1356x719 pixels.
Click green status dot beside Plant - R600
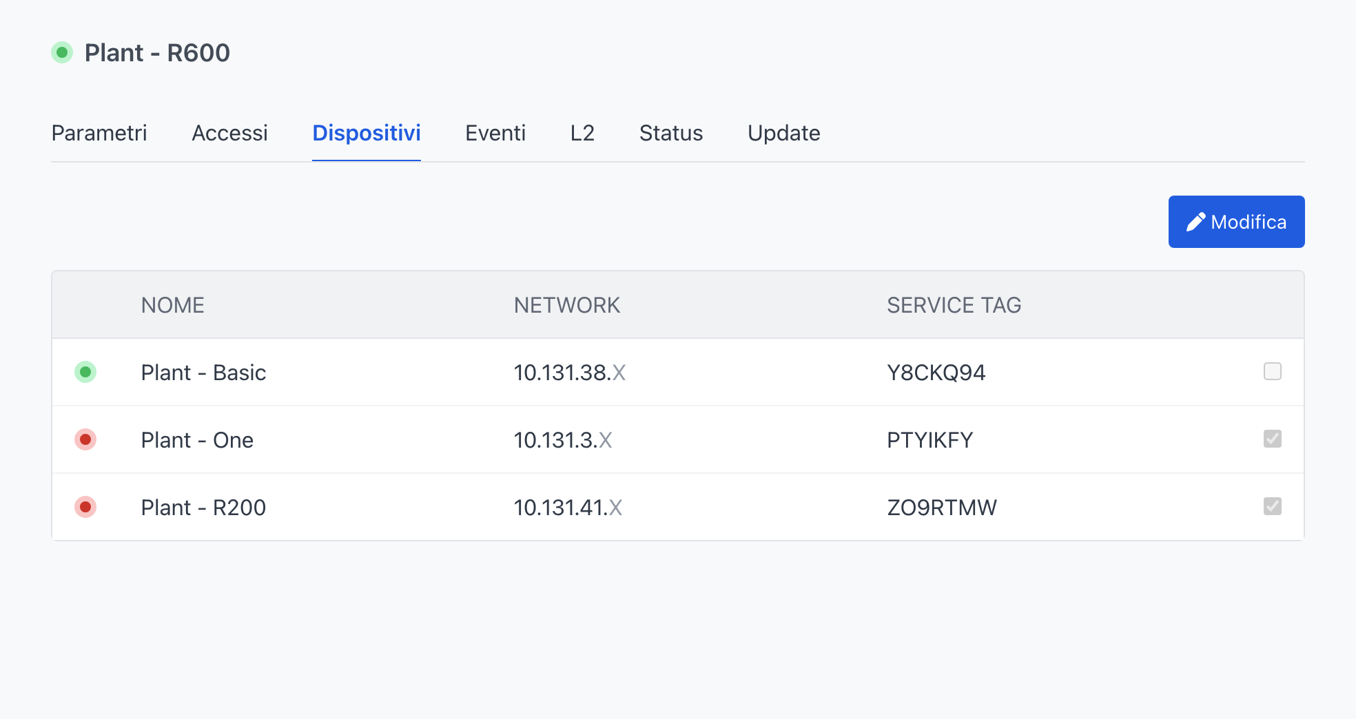click(62, 52)
